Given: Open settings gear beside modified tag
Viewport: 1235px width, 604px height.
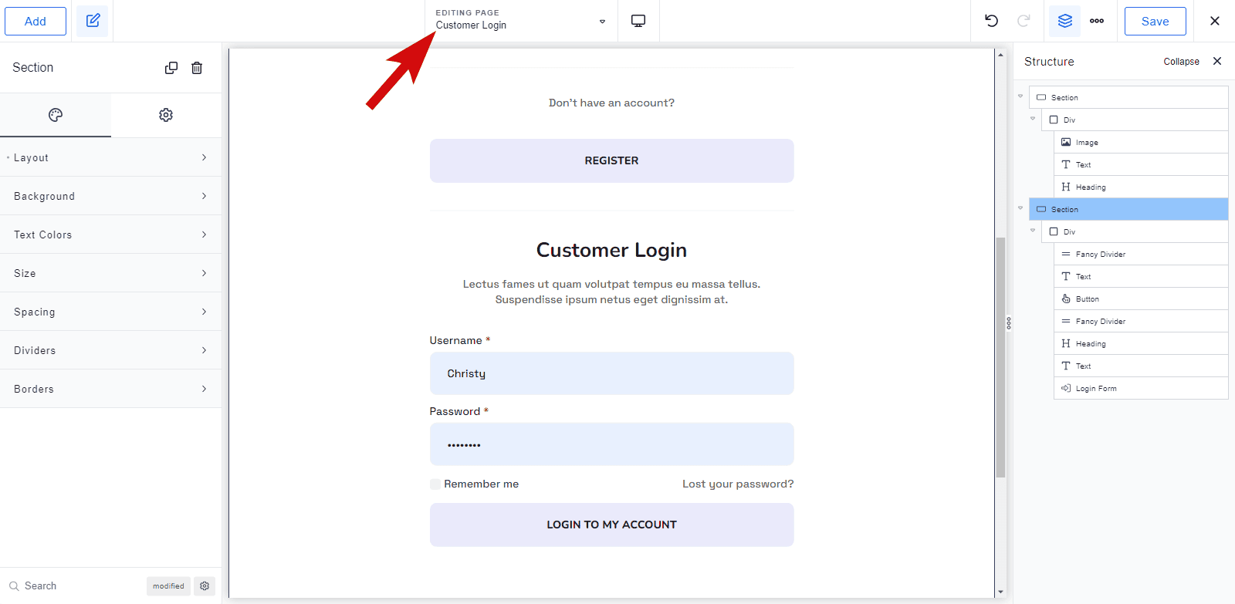Looking at the screenshot, I should click(205, 586).
